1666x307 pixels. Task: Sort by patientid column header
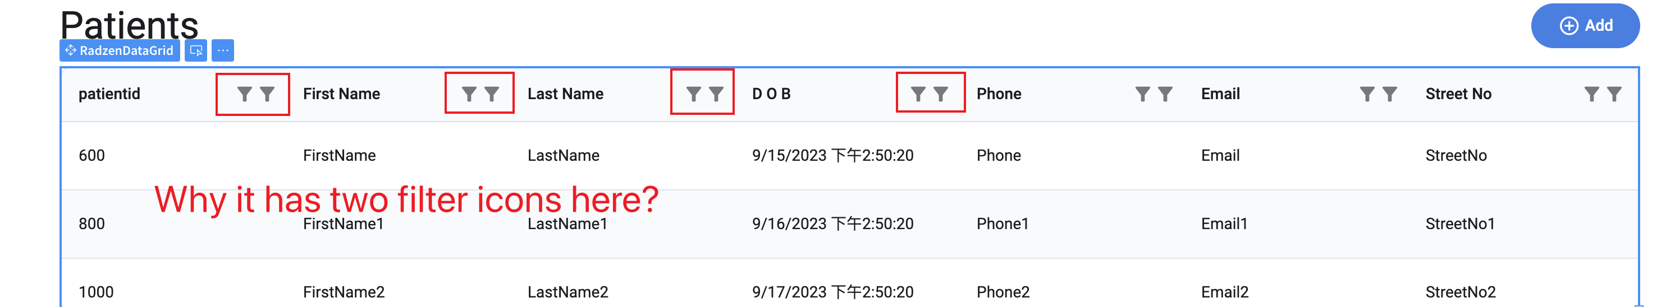coord(109,94)
